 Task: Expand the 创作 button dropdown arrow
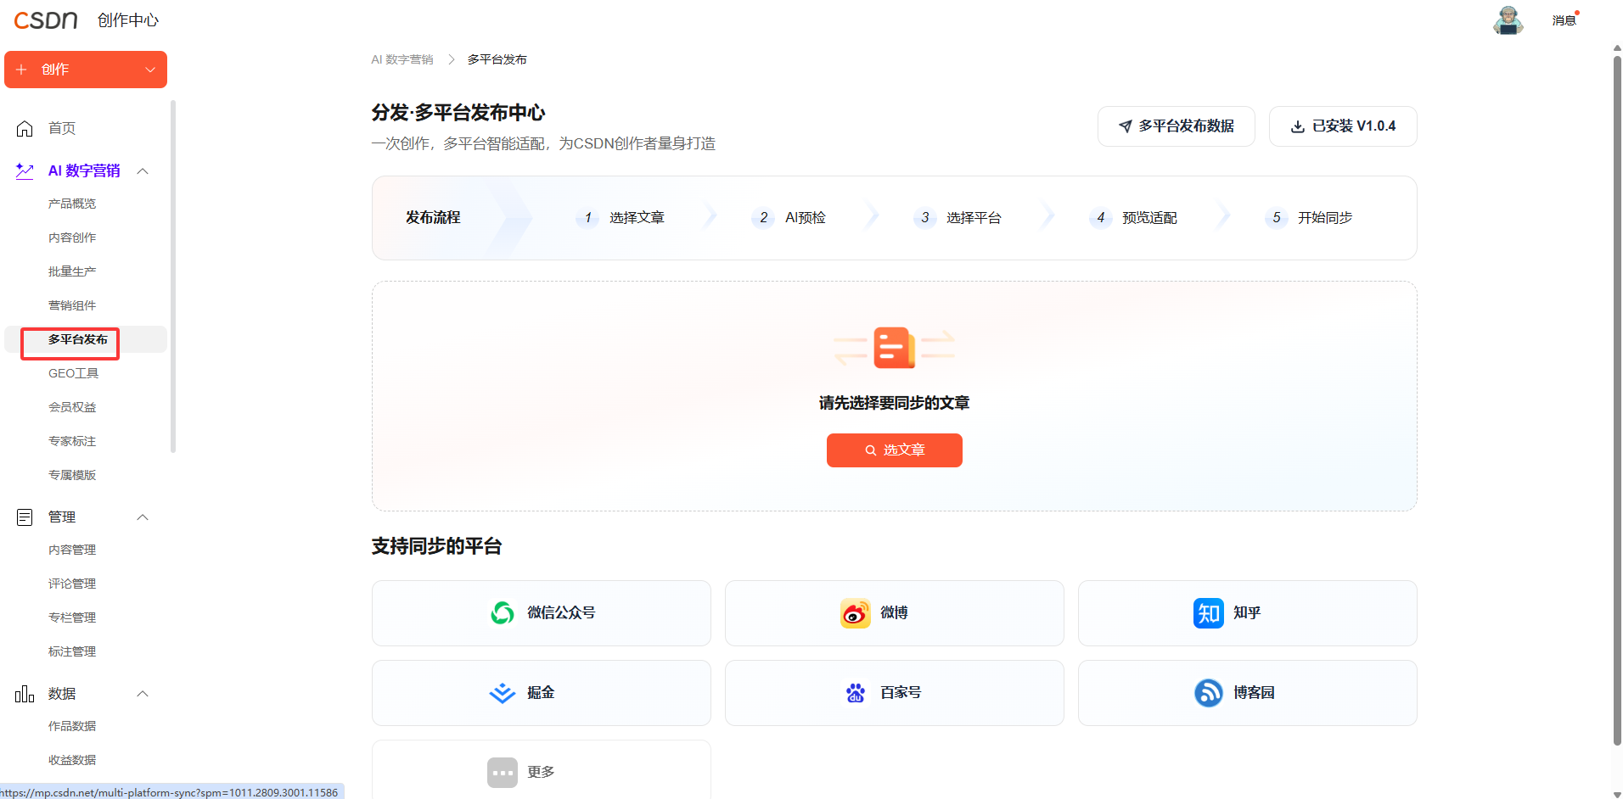[150, 70]
